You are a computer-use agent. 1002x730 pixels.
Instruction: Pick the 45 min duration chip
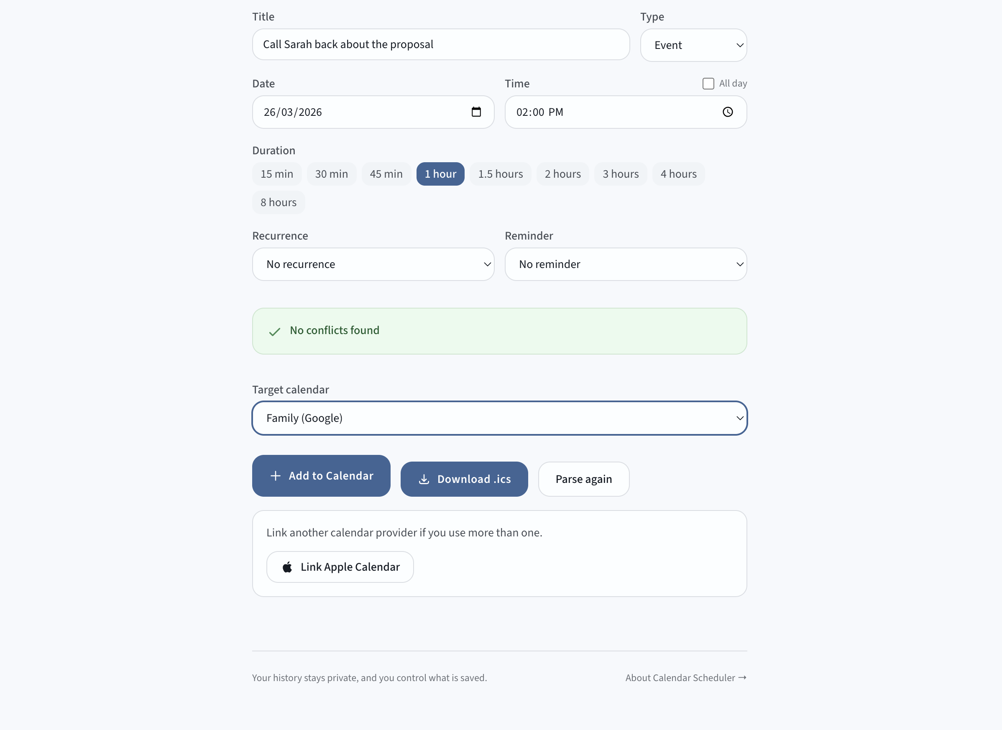tap(386, 174)
